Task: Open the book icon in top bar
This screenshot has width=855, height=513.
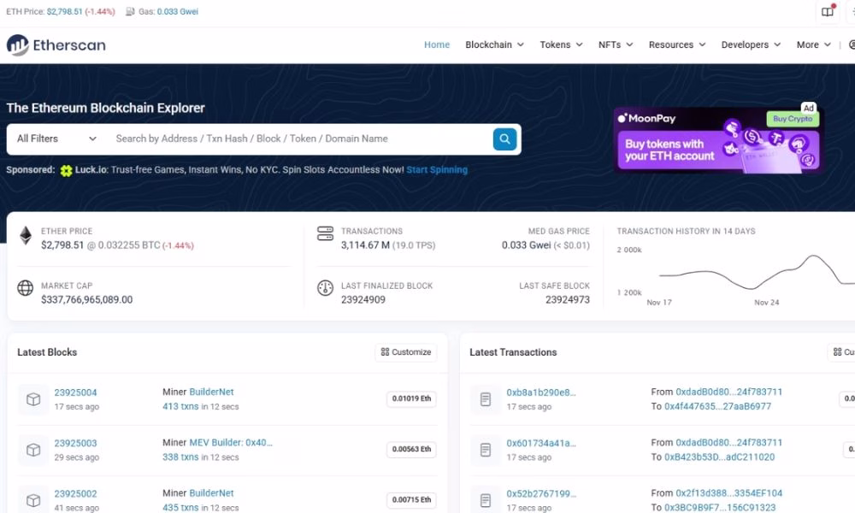Action: (x=827, y=11)
